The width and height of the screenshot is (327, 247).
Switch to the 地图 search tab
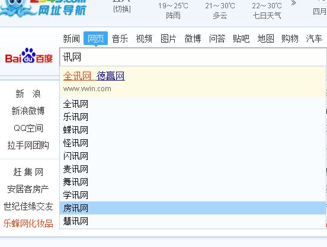point(265,39)
